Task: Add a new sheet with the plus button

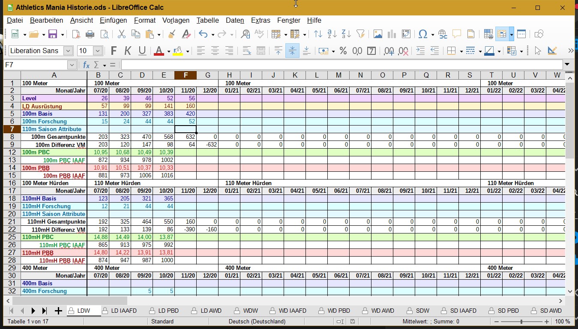Action: (x=58, y=311)
